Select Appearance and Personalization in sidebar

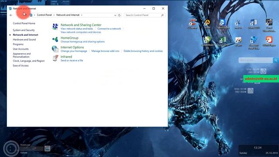click(21, 55)
